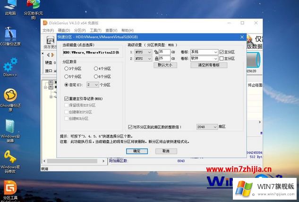Click the 取消 button
This screenshot has width=299, height=202.
coord(166,151)
